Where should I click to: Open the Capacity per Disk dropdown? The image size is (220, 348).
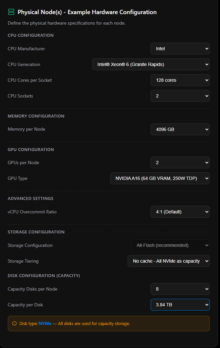pyautogui.click(x=180, y=305)
